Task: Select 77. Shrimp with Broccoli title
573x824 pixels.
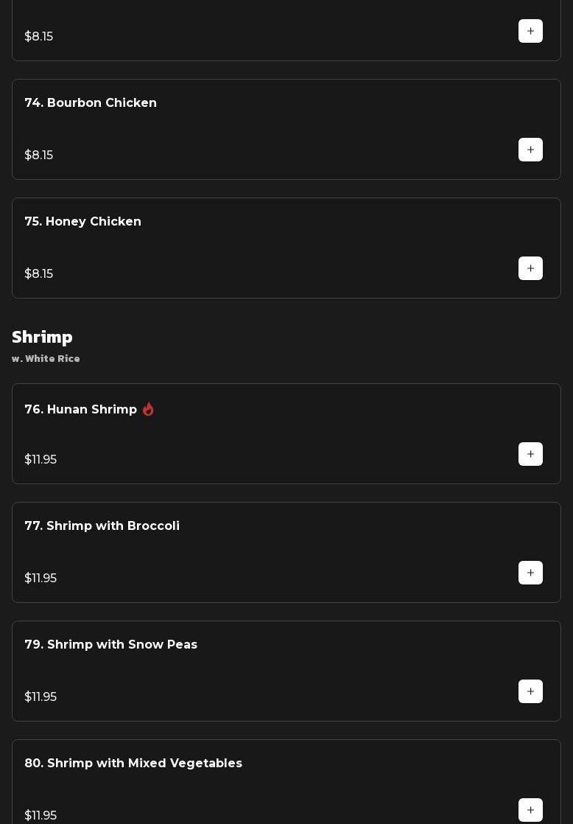Action: (x=102, y=526)
